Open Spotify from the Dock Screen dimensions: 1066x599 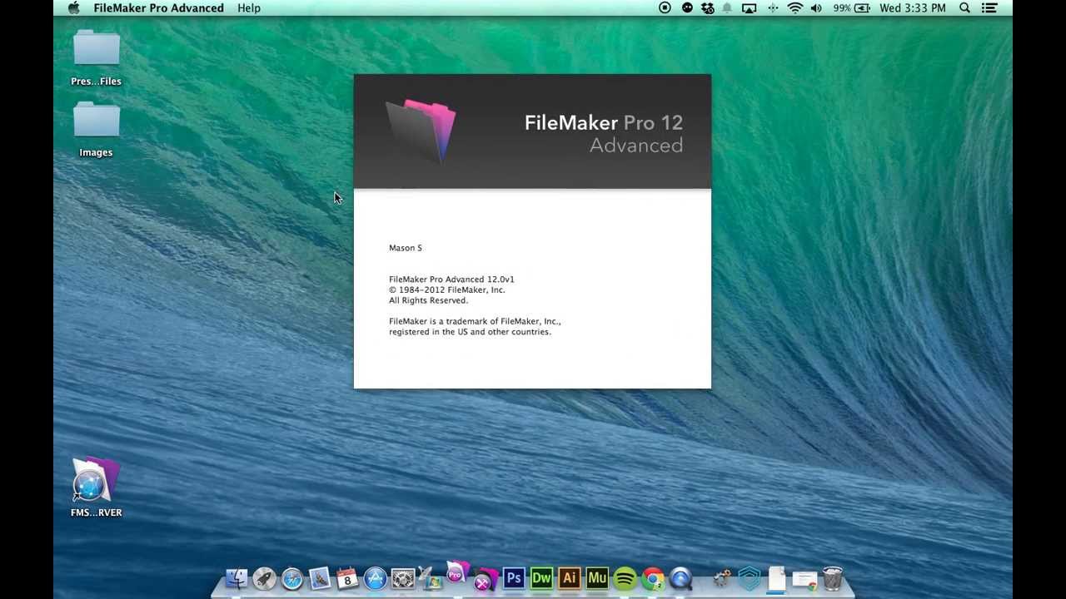(x=625, y=577)
